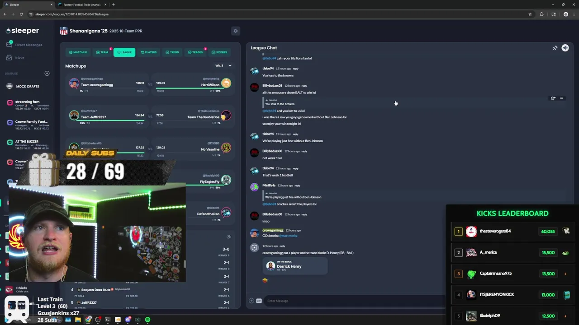Open File Explorer folder on taskbar
This screenshot has height=325, width=579.
pyautogui.click(x=78, y=320)
